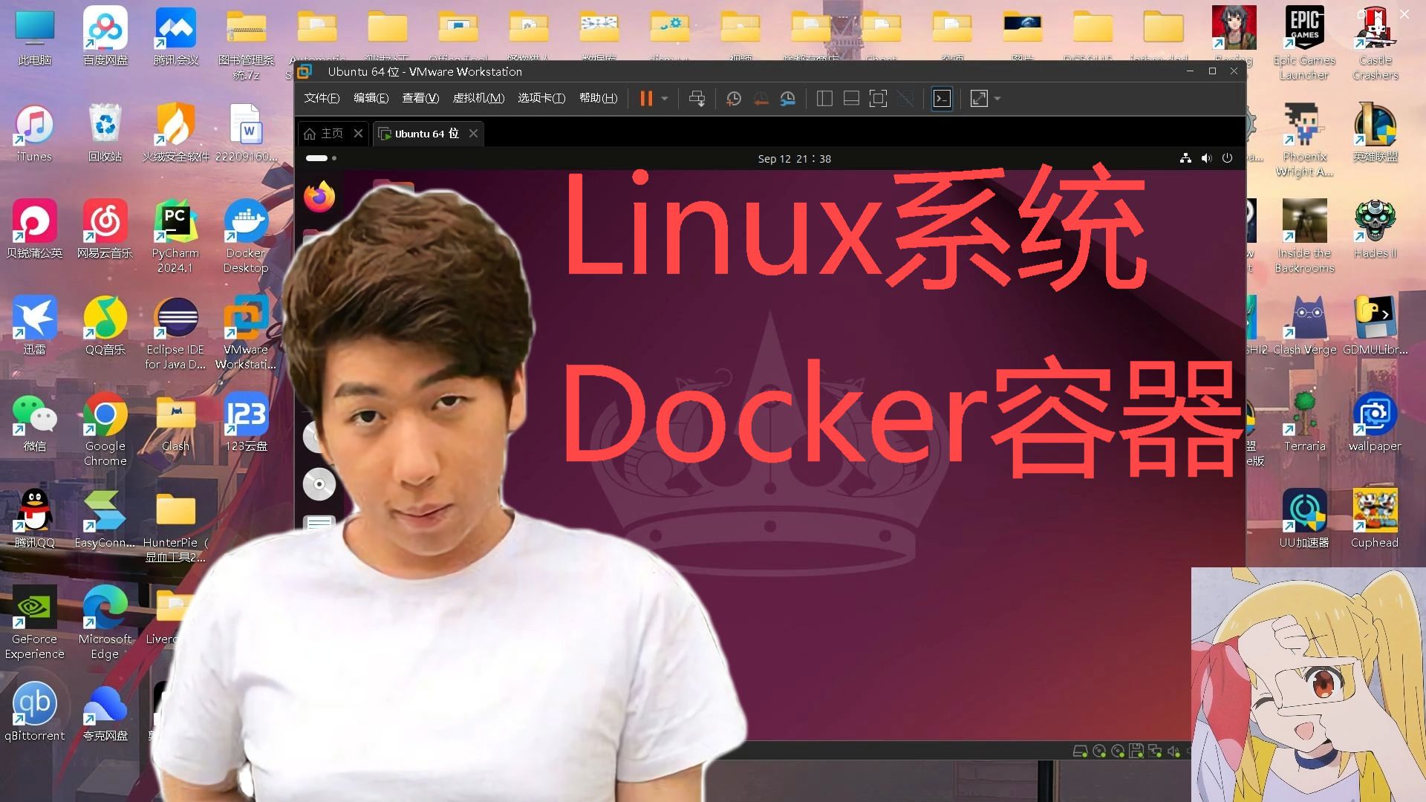Expand the power options dropdown arrow
Image resolution: width=1426 pixels, height=802 pixels.
665,99
